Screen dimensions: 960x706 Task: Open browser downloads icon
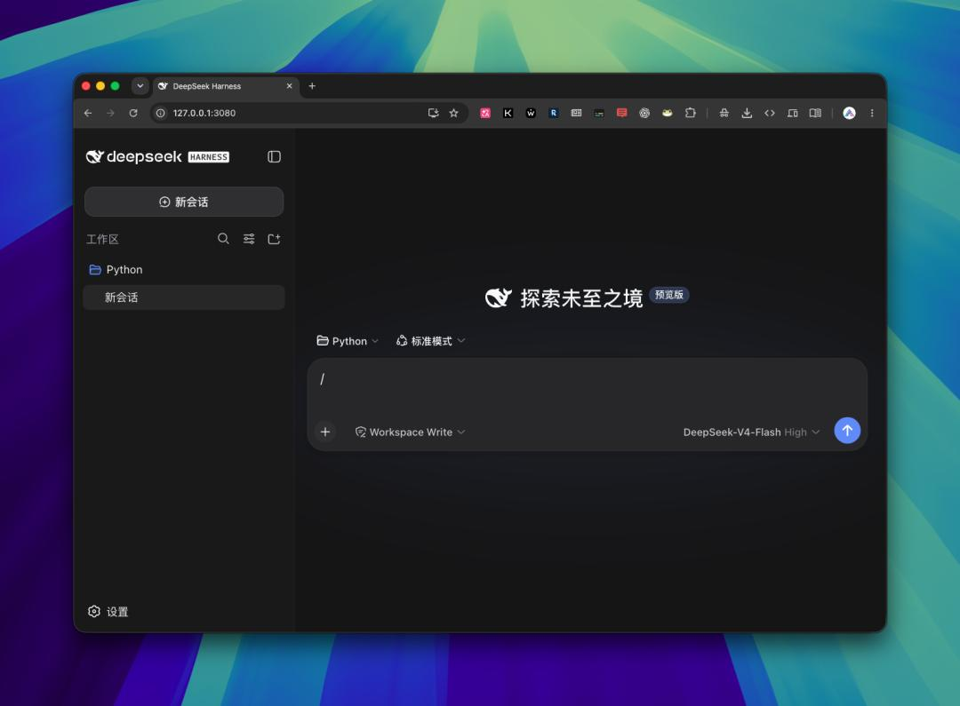[x=747, y=113]
